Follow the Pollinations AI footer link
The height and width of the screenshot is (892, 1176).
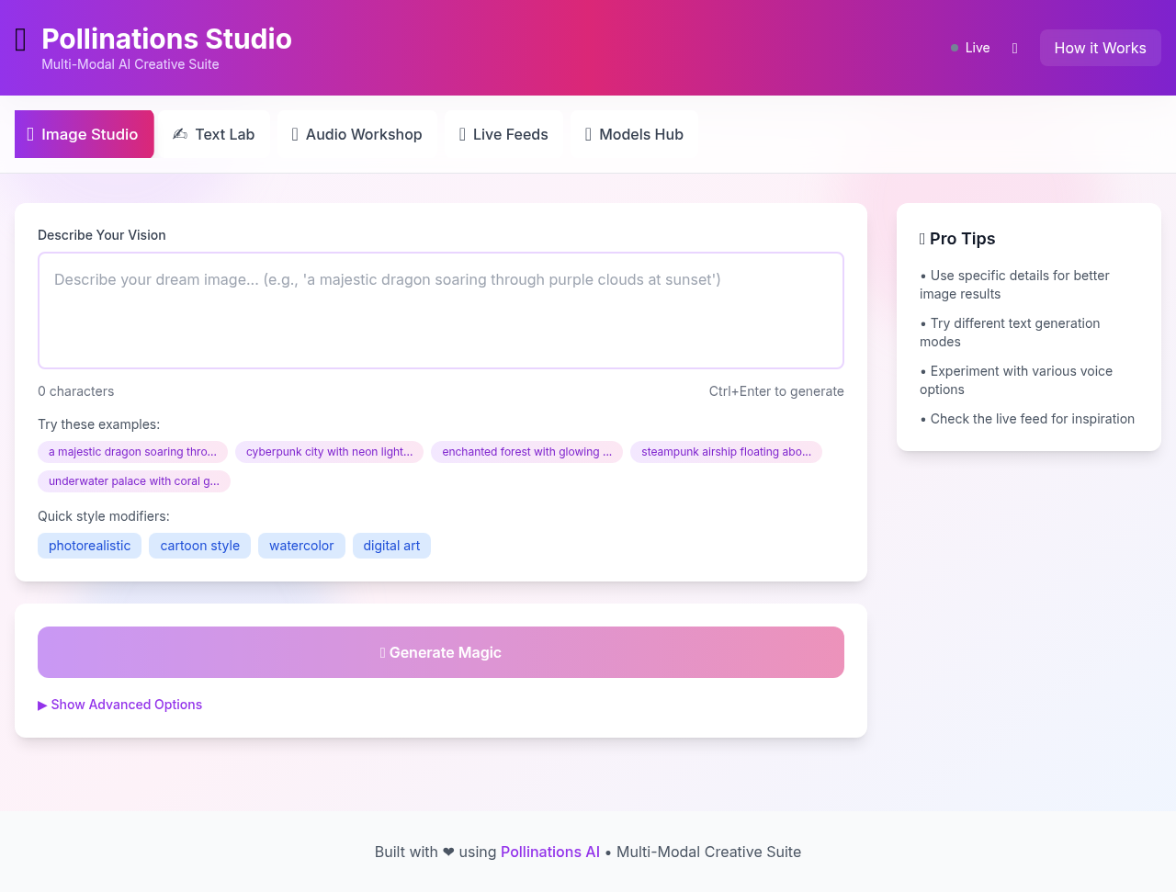(x=549, y=852)
